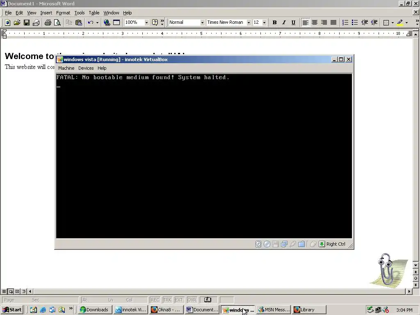The image size is (420, 315).
Task: Click the VirtualBox network status icon
Action: [x=284, y=244]
